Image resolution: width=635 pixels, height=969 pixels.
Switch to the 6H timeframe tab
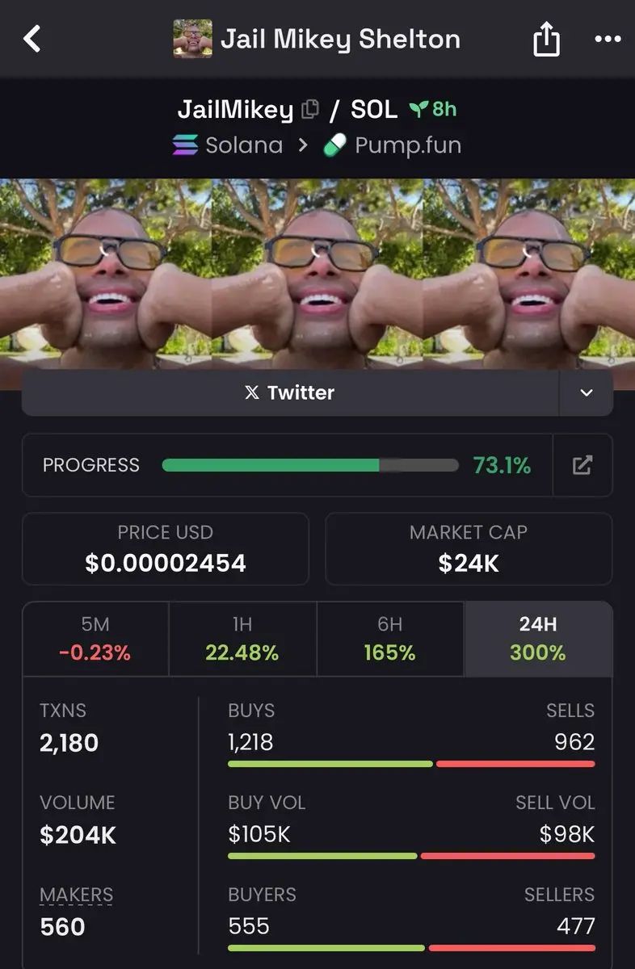pos(390,639)
